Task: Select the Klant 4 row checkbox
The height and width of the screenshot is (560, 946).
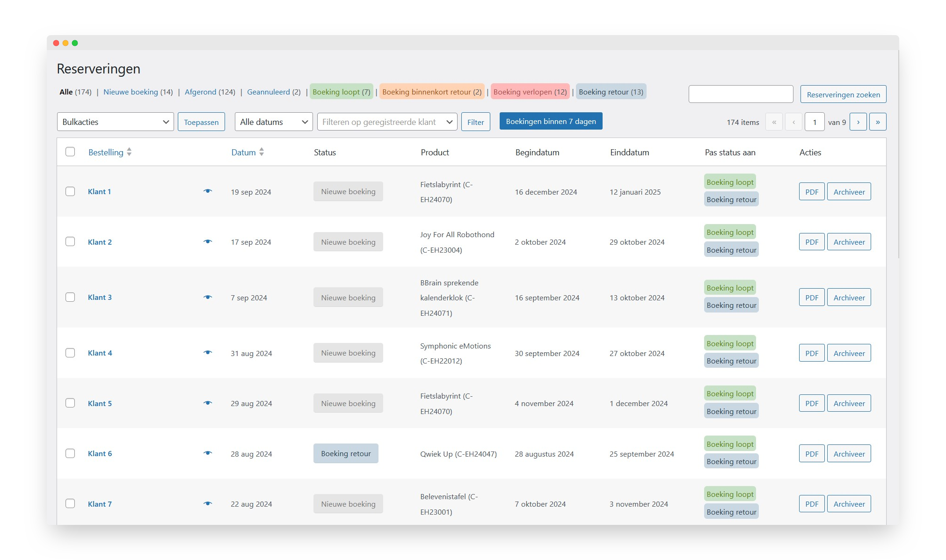Action: click(70, 353)
